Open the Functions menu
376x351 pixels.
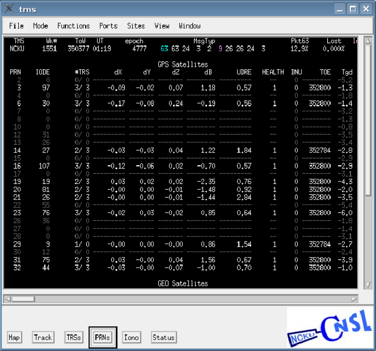point(73,26)
